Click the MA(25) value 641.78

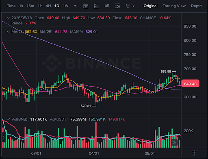click(61, 32)
